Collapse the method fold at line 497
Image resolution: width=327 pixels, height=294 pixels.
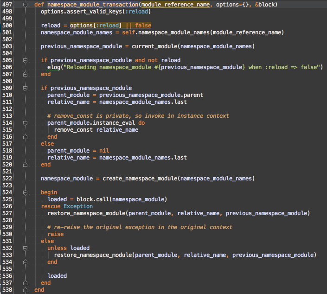coord(25,5)
